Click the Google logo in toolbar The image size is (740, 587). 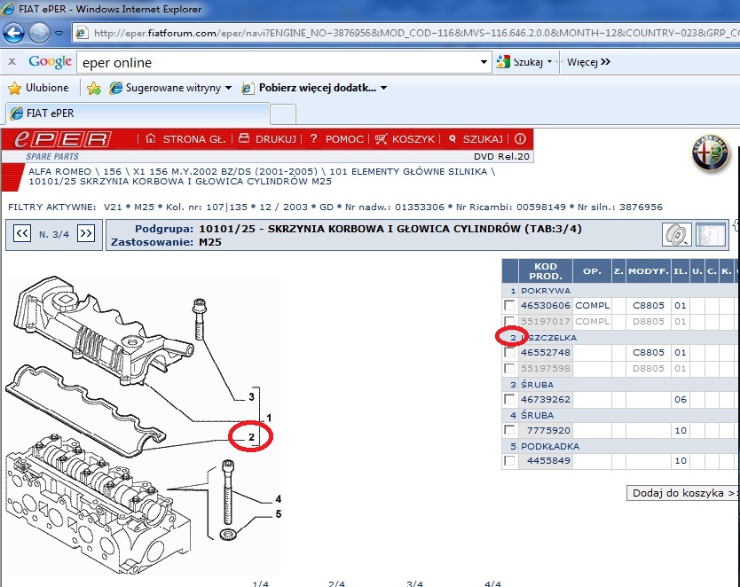(50, 62)
